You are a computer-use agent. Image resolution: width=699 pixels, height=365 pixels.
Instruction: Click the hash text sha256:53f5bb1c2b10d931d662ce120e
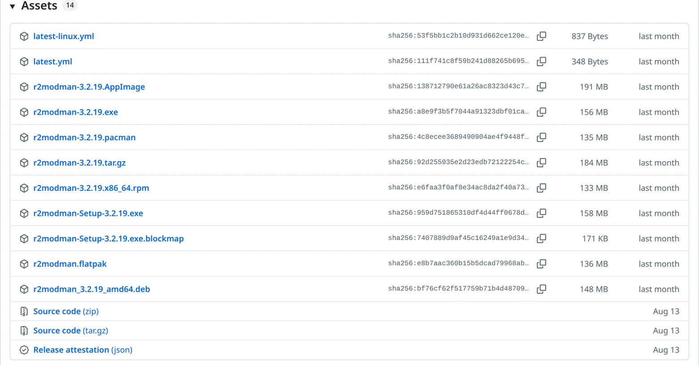pyautogui.click(x=458, y=36)
